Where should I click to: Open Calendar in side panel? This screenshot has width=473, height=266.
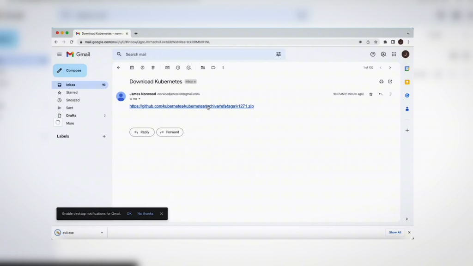[407, 69]
